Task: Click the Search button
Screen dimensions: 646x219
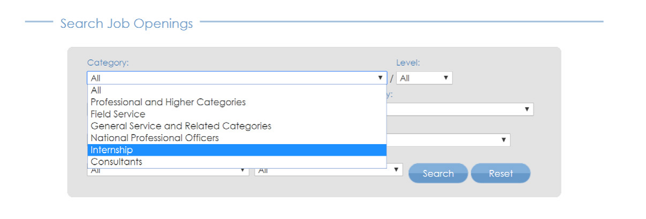Action: [x=438, y=173]
